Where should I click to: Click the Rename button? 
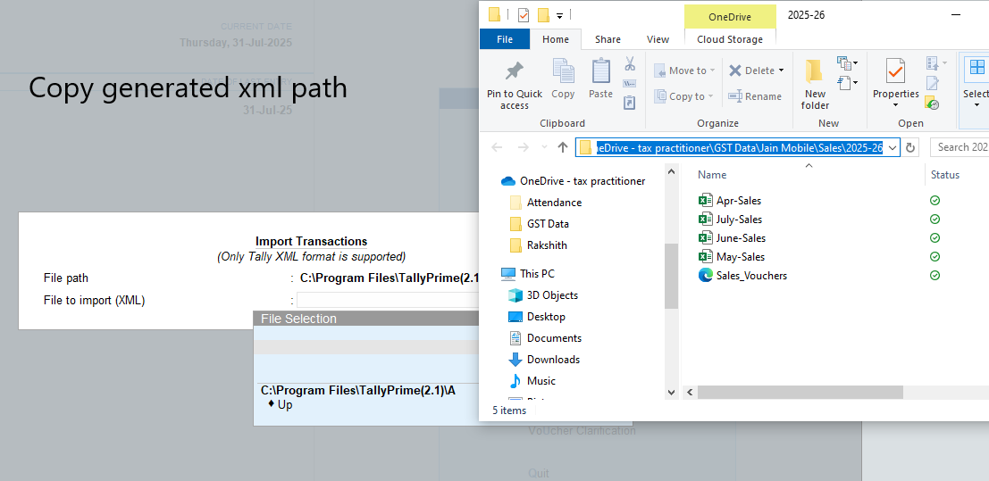click(x=755, y=96)
